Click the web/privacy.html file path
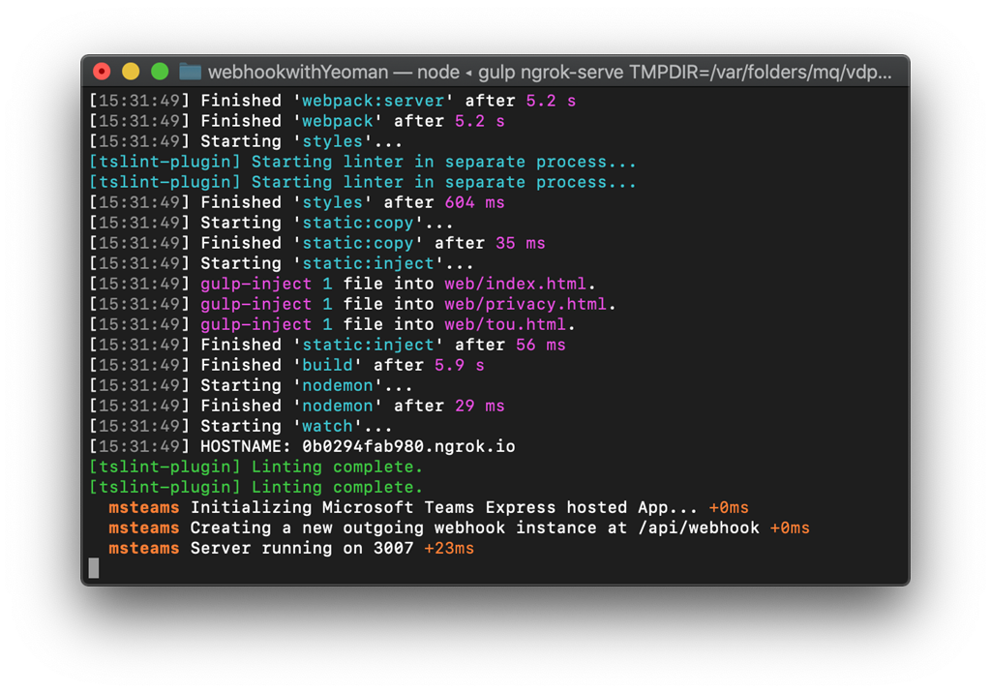991x693 pixels. click(527, 304)
